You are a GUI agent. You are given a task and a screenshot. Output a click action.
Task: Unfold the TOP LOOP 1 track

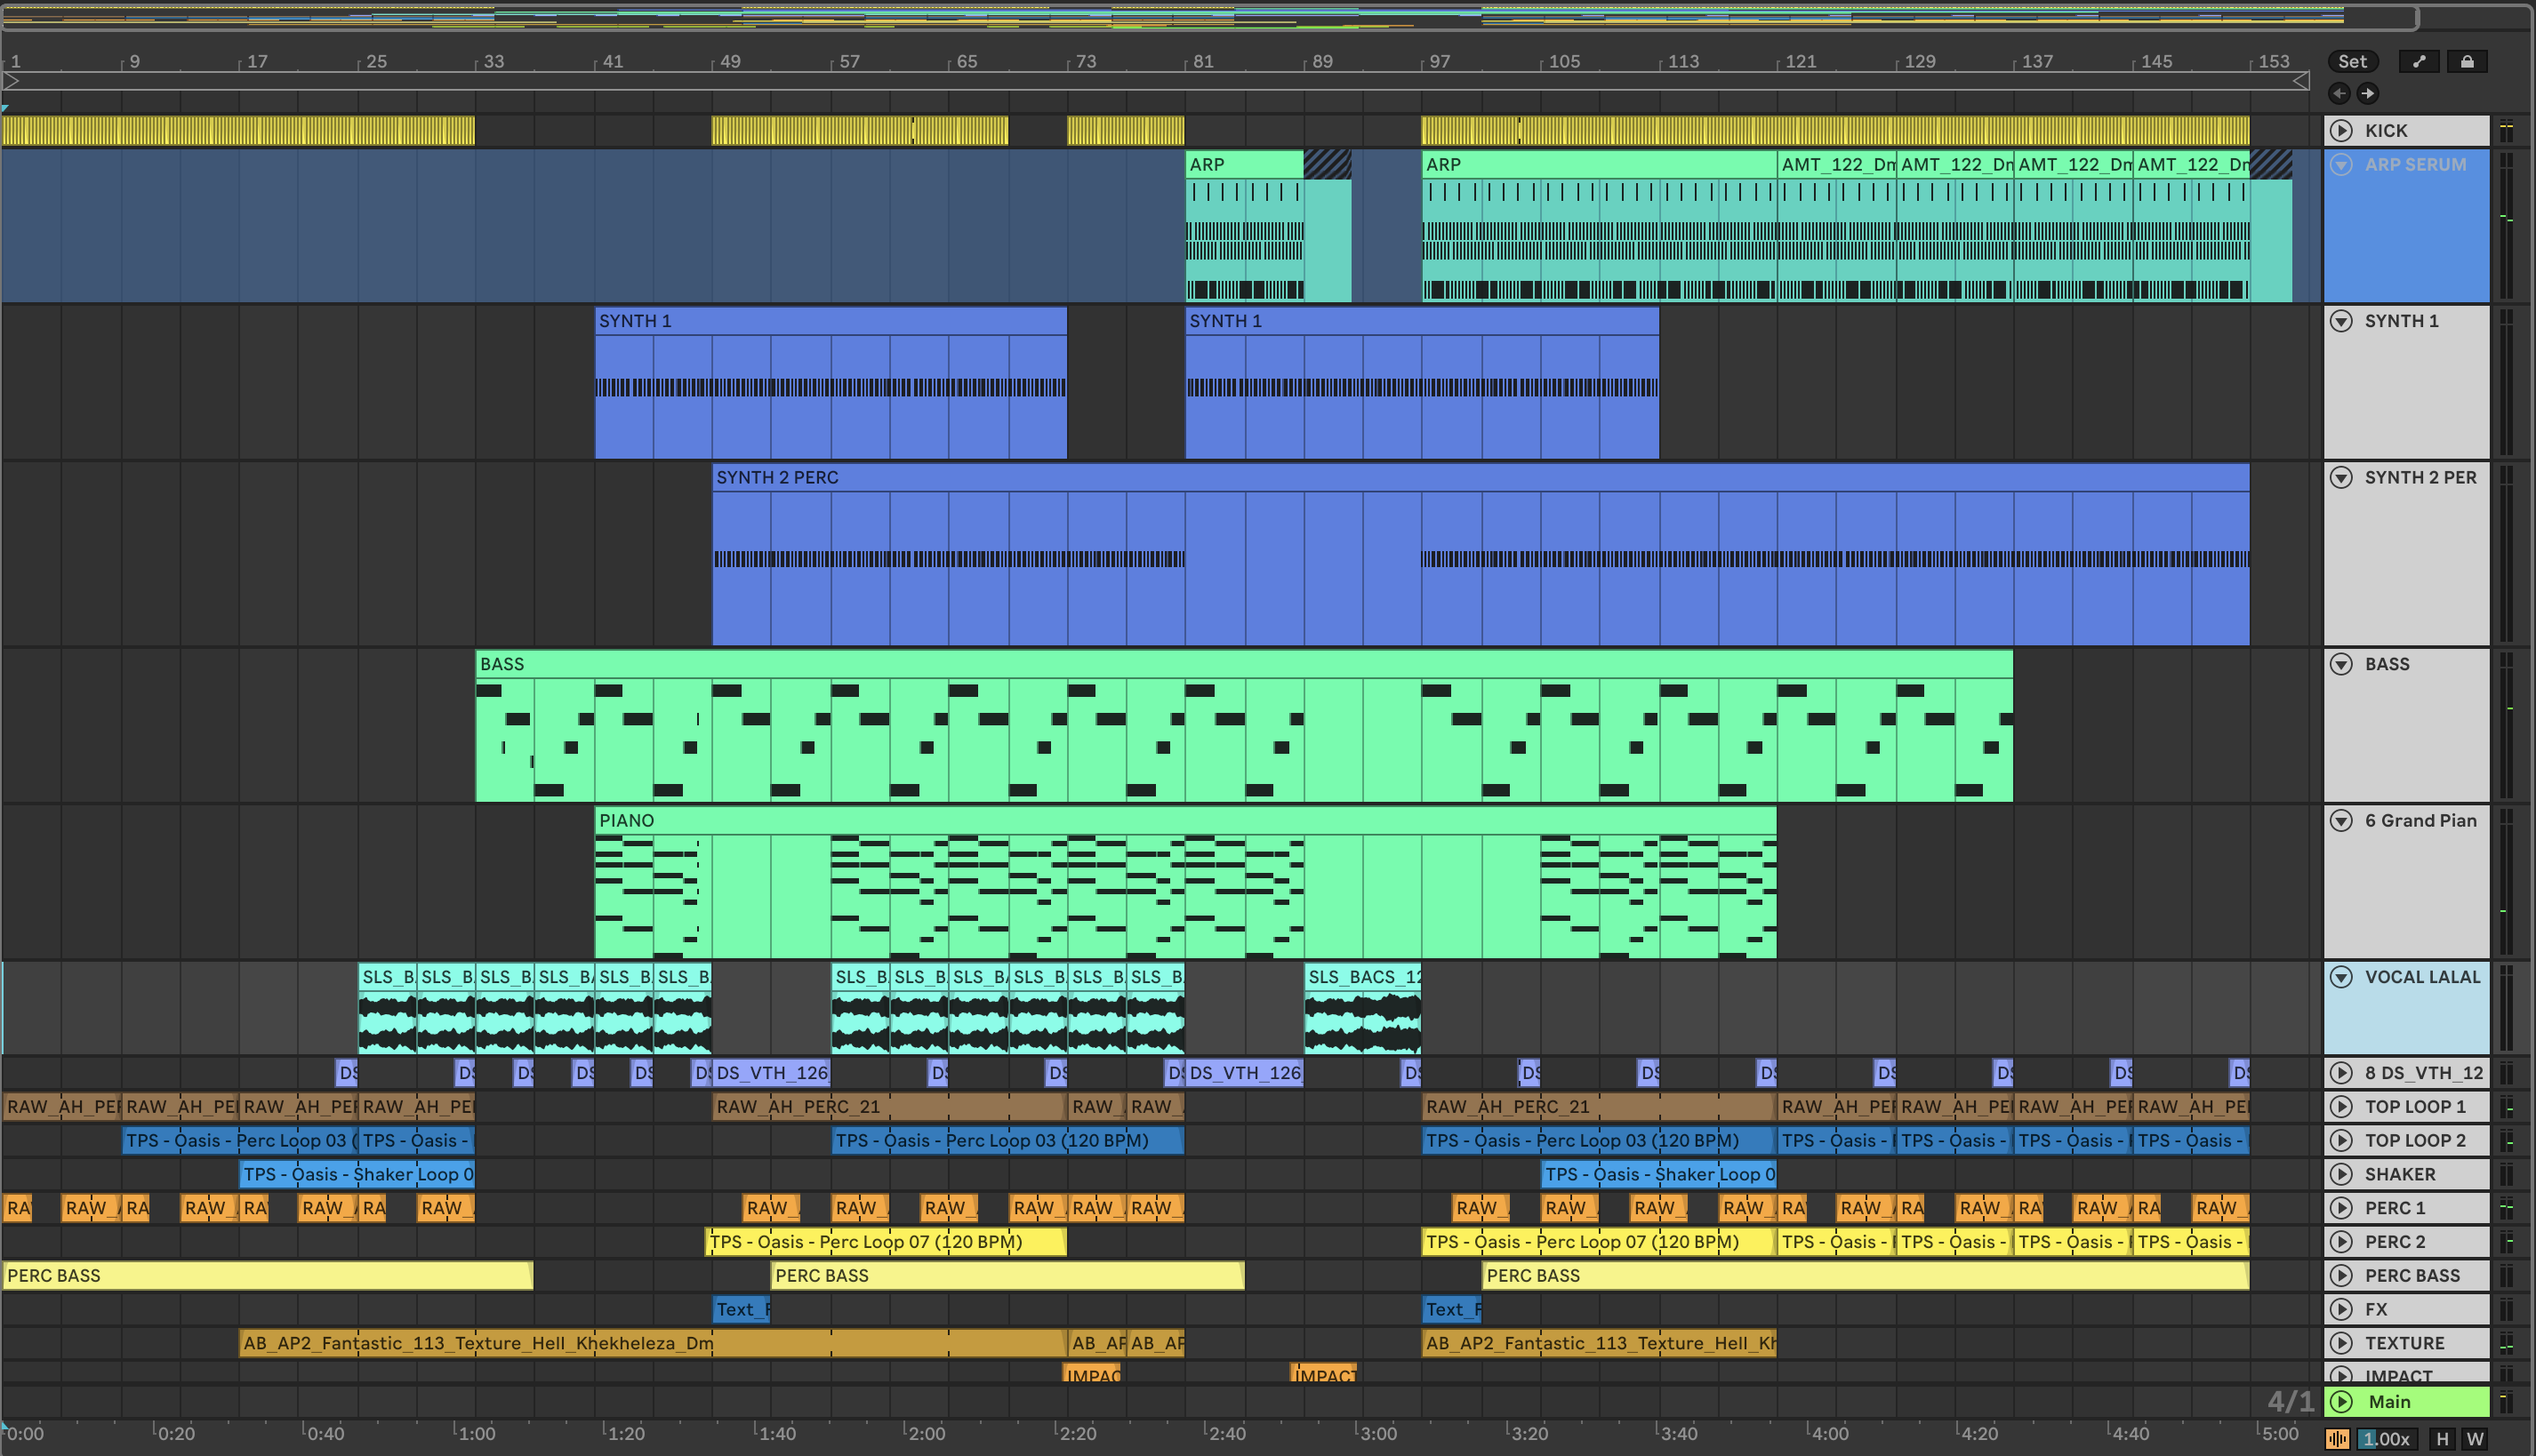(2342, 1107)
